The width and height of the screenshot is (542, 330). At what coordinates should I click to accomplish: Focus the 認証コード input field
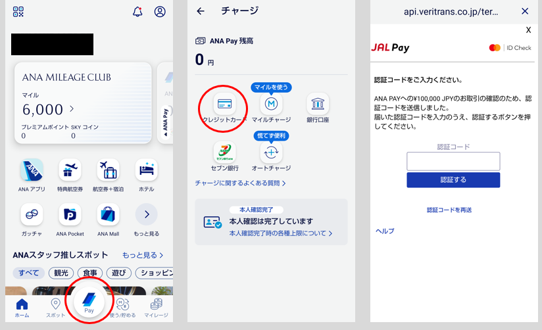point(453,161)
